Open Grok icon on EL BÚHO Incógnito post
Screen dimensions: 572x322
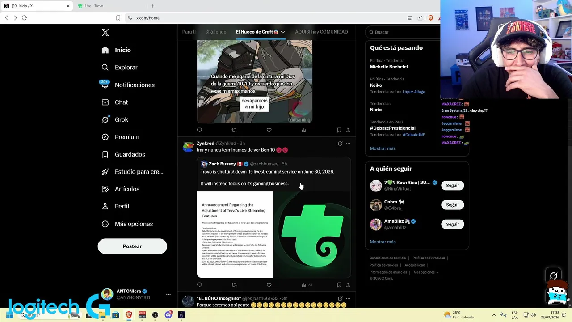coord(340,298)
